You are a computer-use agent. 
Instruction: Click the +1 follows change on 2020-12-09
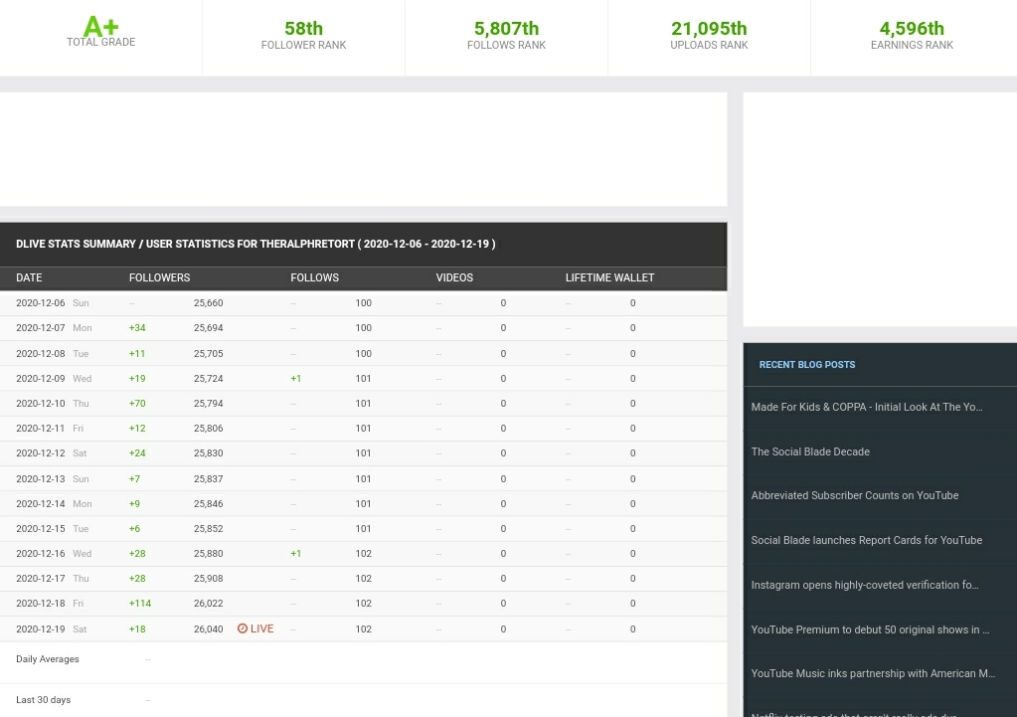pos(296,378)
